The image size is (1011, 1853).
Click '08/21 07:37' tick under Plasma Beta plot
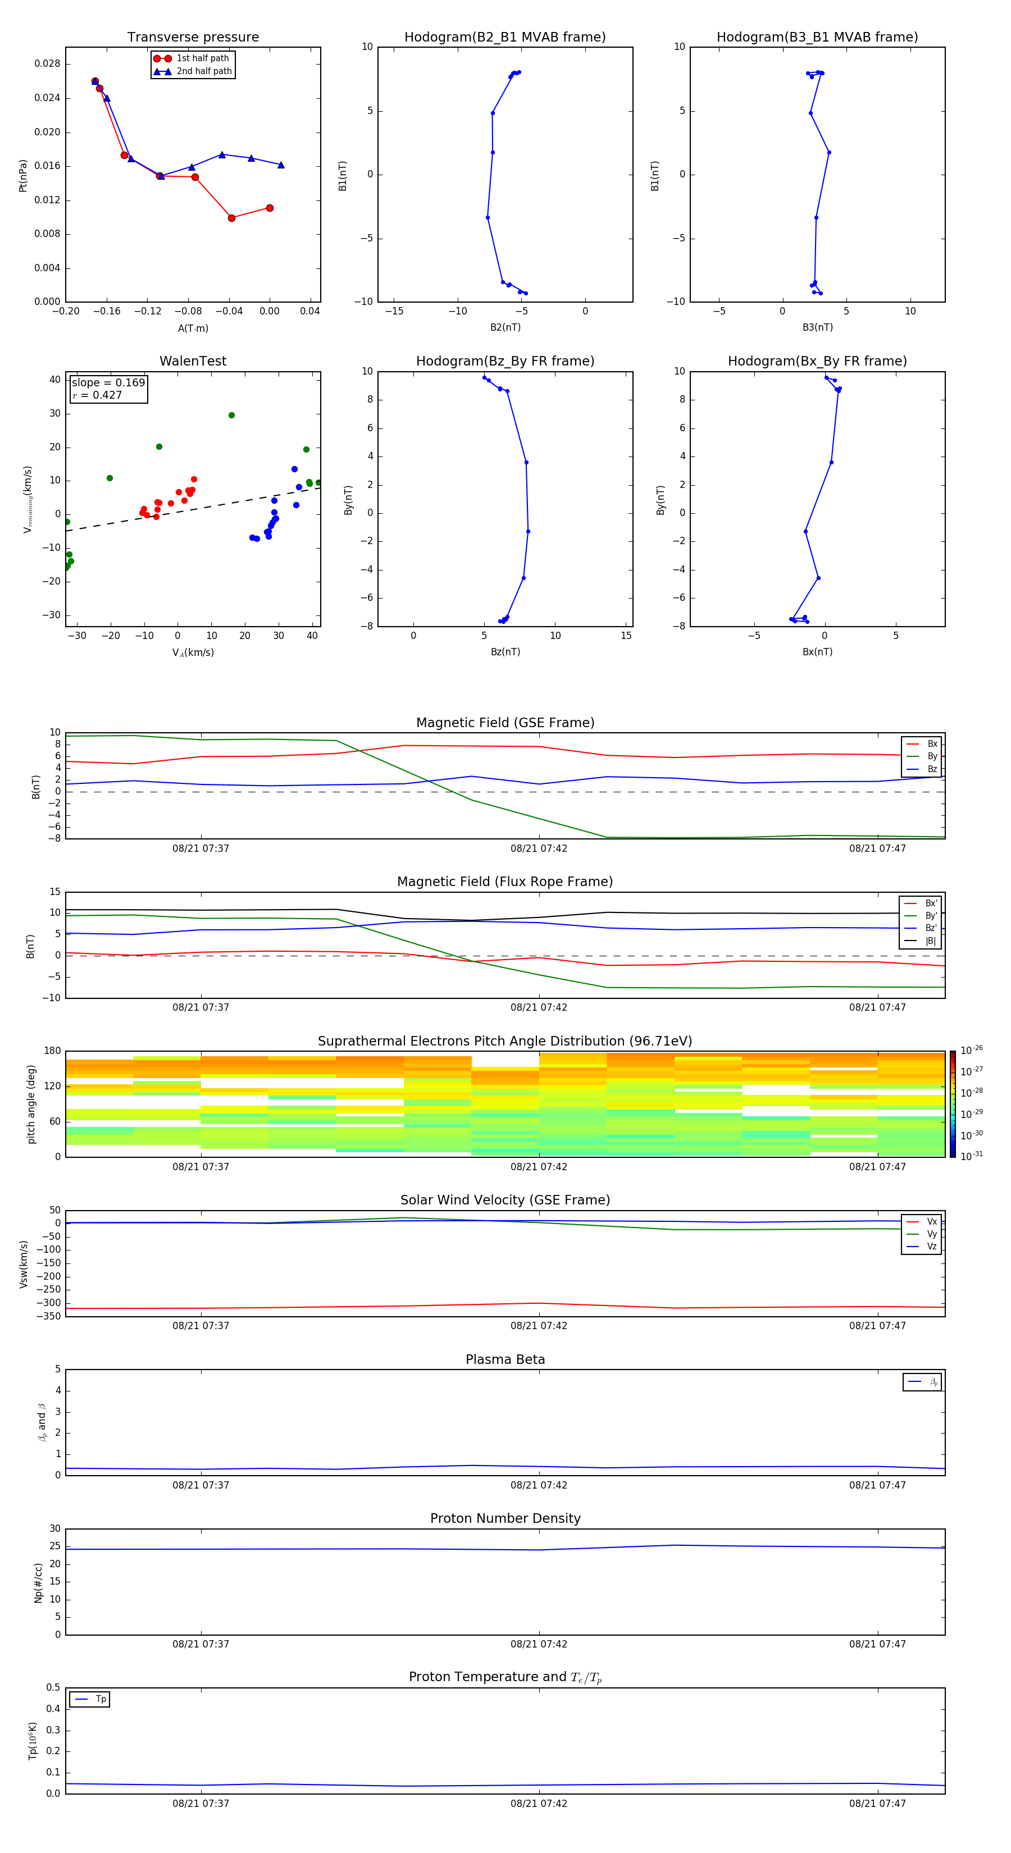[x=201, y=1485]
